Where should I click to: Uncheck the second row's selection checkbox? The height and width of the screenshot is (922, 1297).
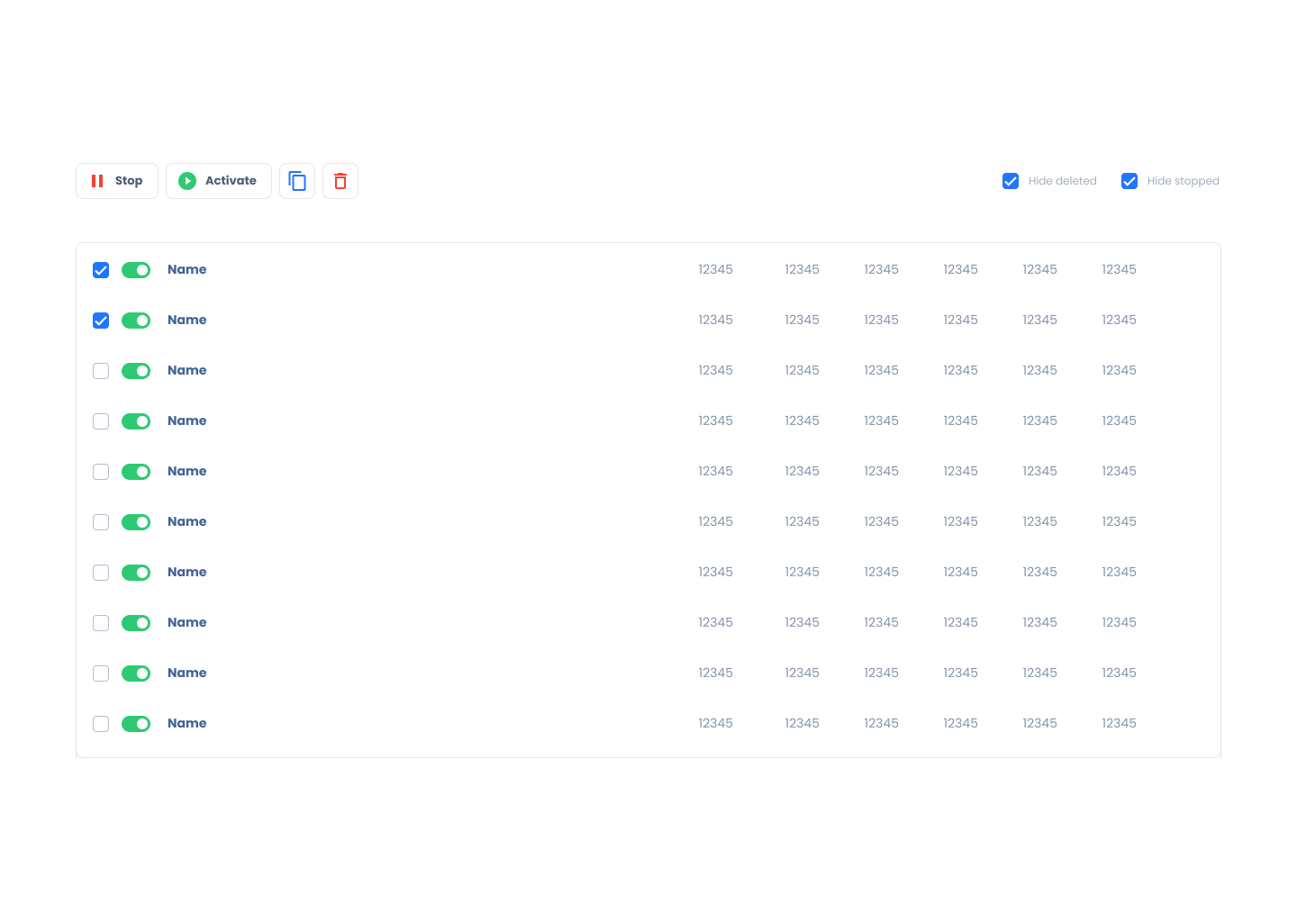pos(101,321)
